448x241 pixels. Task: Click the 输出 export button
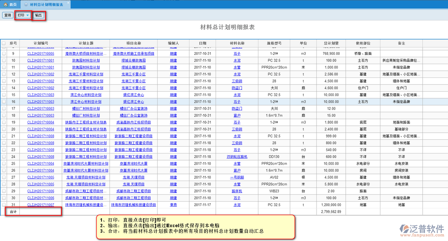click(x=38, y=15)
